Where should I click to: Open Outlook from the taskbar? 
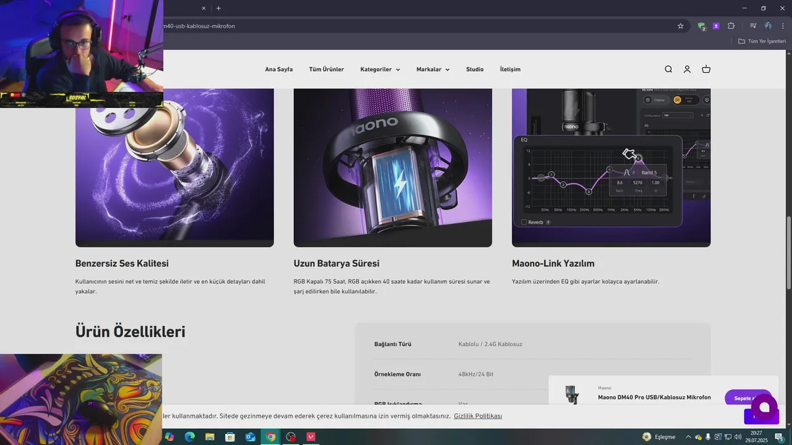251,437
